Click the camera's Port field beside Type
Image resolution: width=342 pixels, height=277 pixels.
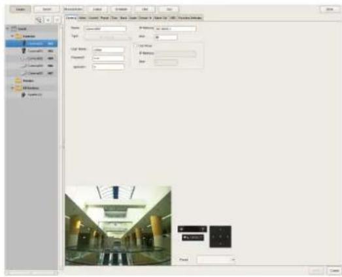tap(166, 37)
